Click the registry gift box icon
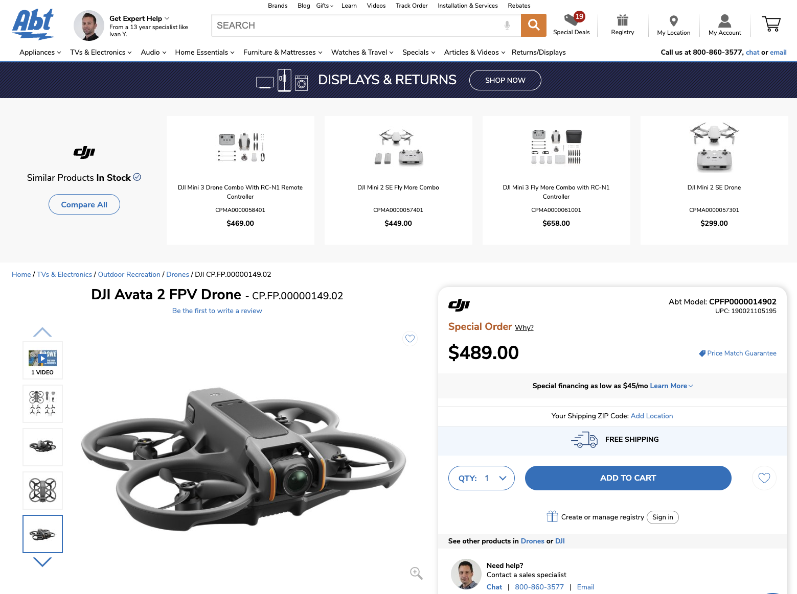Screen dimensions: 797x594 [552, 516]
